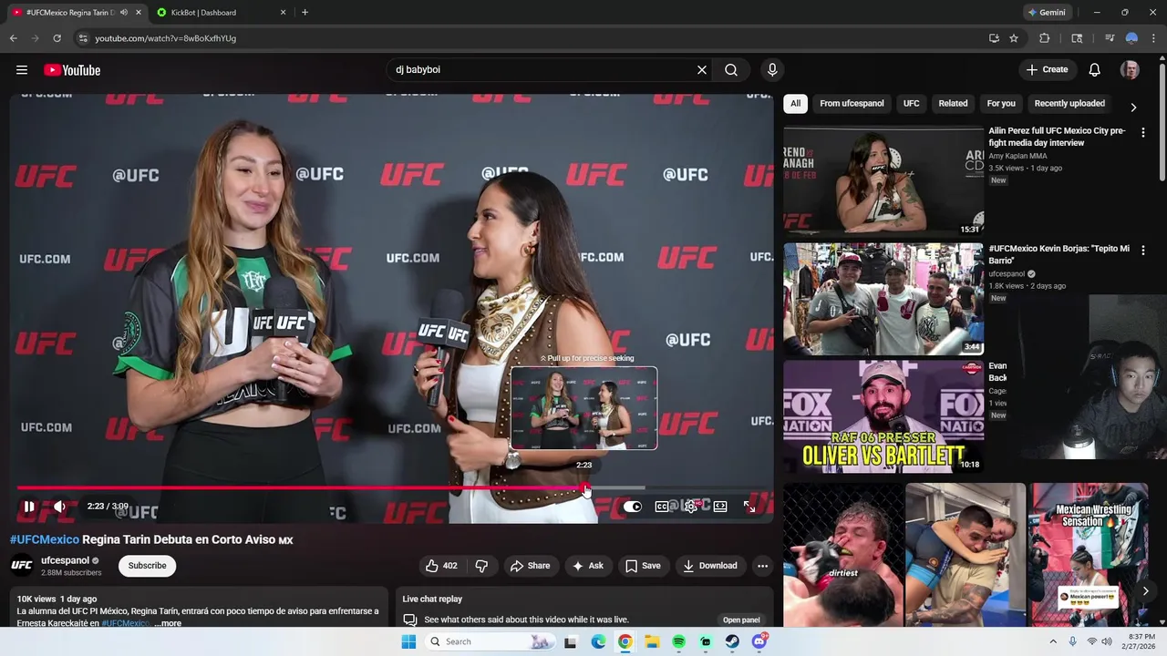Open the Ask AI button
Image resolution: width=1167 pixels, height=656 pixels.
click(588, 566)
